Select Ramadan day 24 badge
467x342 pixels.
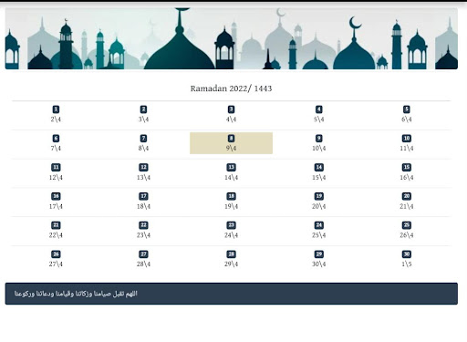tap(318, 225)
